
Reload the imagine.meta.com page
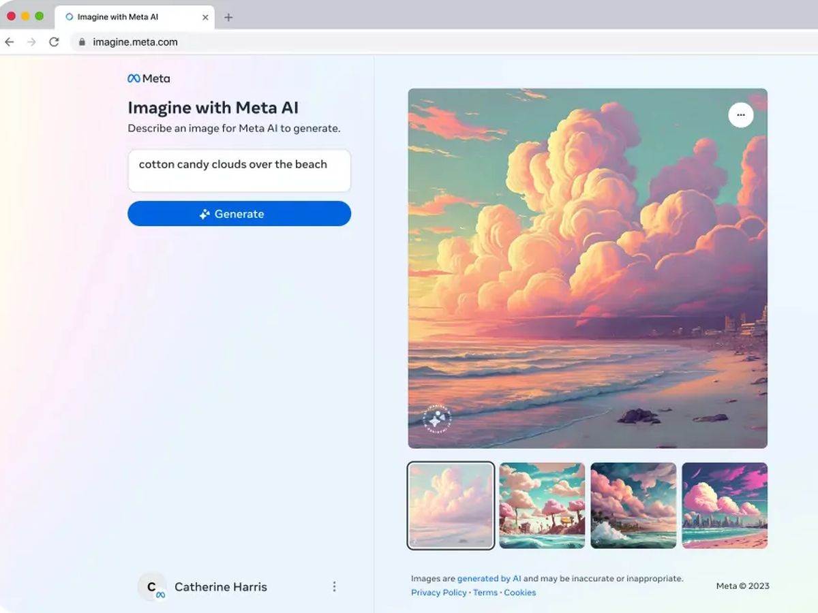click(54, 42)
